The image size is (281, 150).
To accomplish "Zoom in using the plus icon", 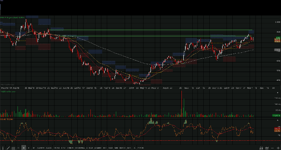I will [x=278, y=148].
